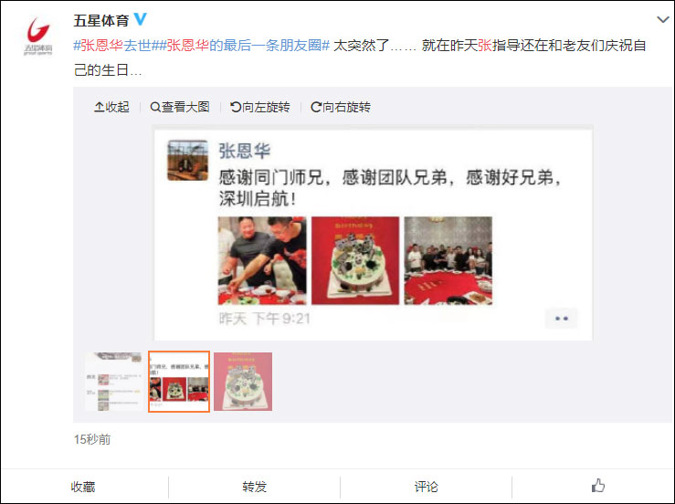Like the post with thumbs-up icon
Viewport: 675px width, 504px height.
pos(597,486)
